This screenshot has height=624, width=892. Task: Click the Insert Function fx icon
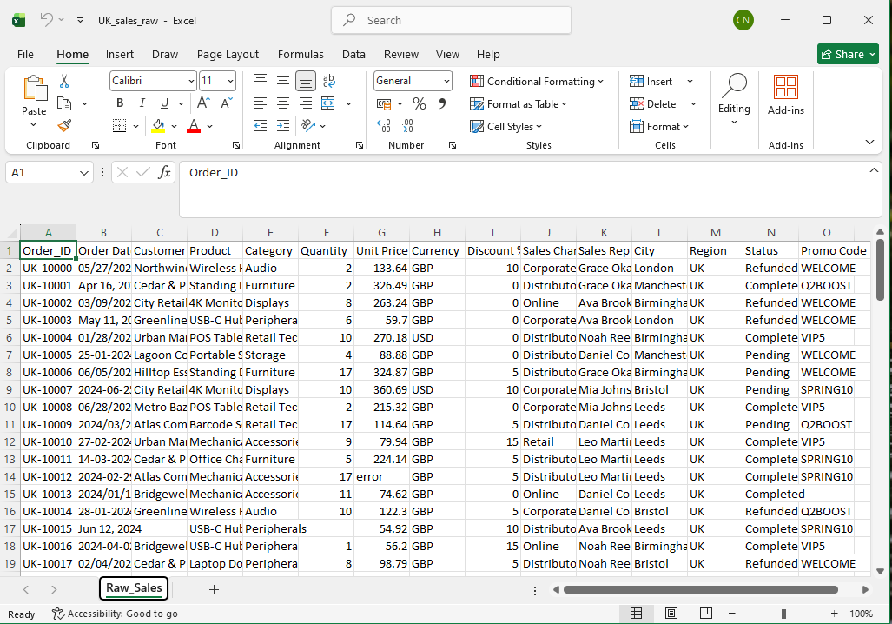(164, 172)
